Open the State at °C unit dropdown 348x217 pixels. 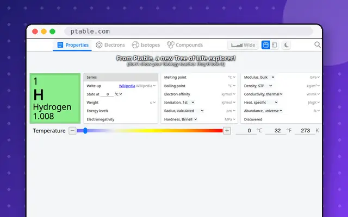(119, 94)
